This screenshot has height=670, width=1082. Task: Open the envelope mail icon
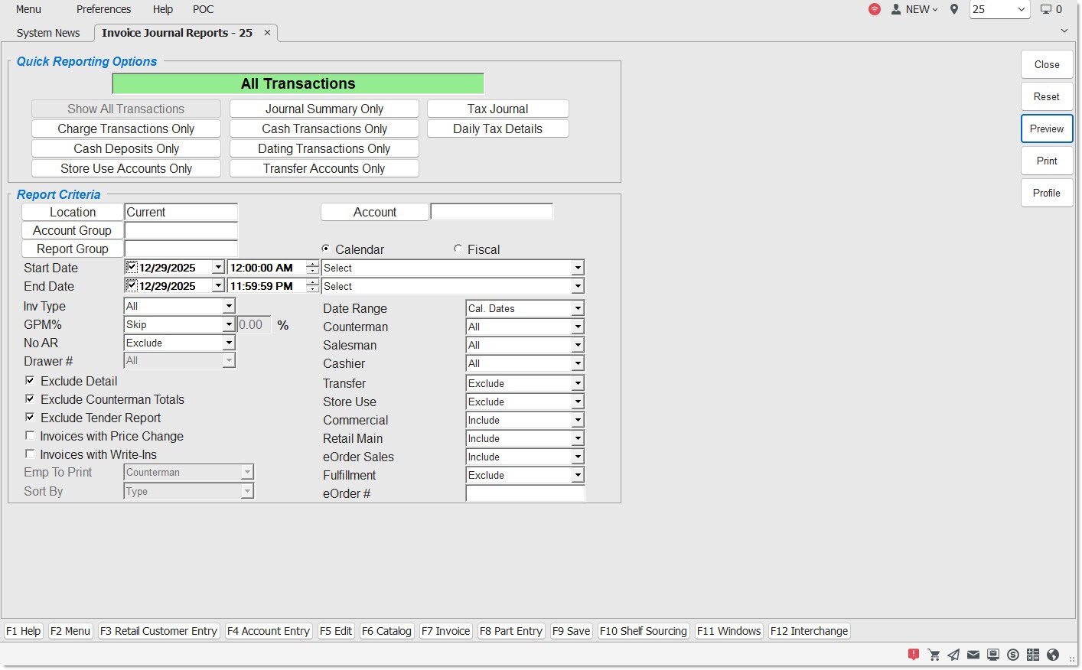coord(973,655)
